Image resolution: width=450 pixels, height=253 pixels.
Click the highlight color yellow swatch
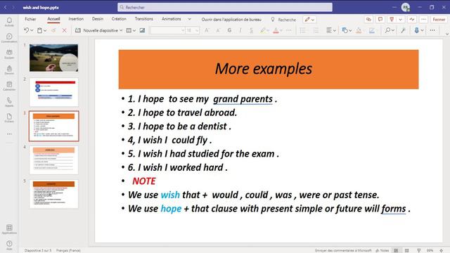262,30
